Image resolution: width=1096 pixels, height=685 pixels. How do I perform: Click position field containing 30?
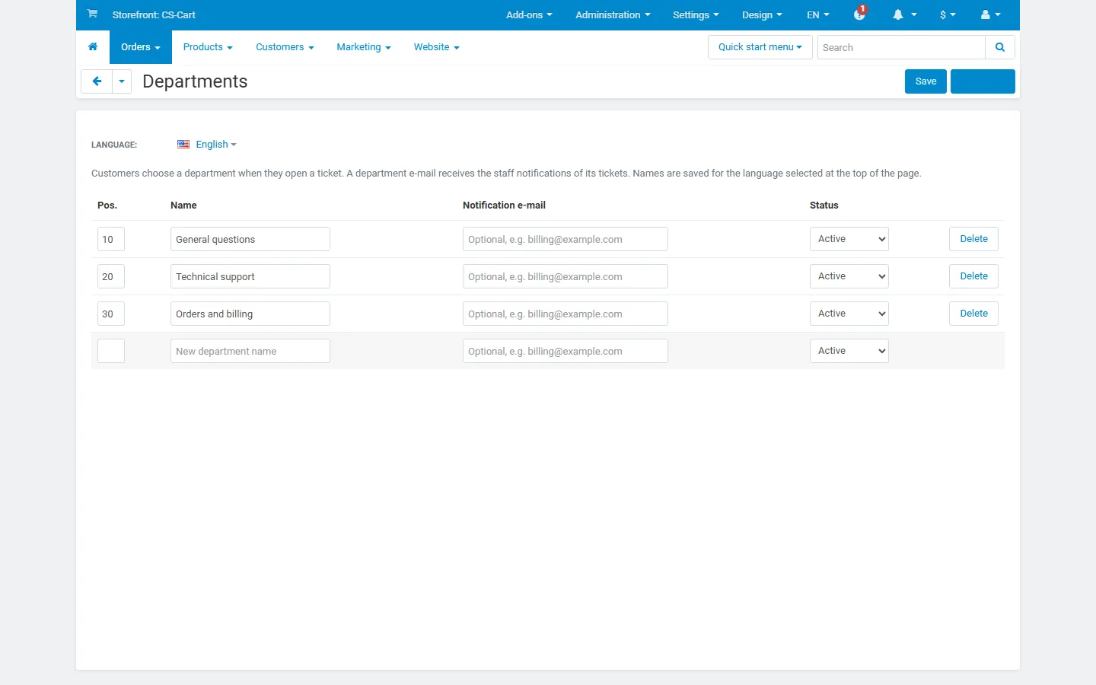coord(111,314)
